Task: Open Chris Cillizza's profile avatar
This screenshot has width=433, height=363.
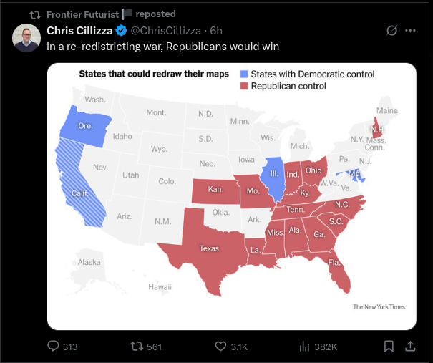Action: (x=26, y=38)
